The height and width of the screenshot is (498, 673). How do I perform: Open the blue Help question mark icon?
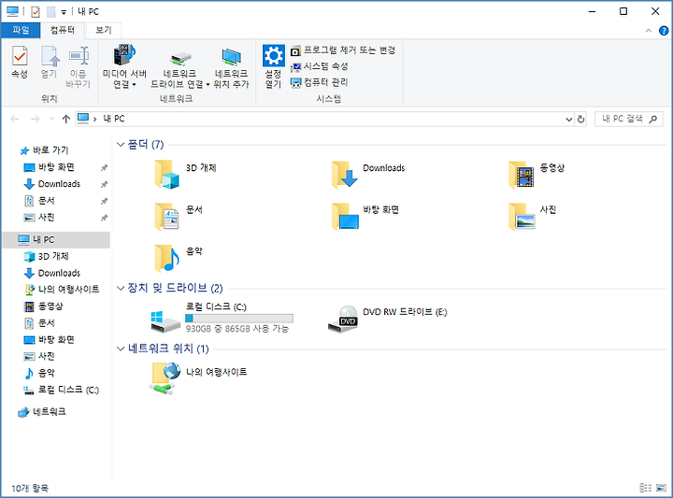click(663, 31)
